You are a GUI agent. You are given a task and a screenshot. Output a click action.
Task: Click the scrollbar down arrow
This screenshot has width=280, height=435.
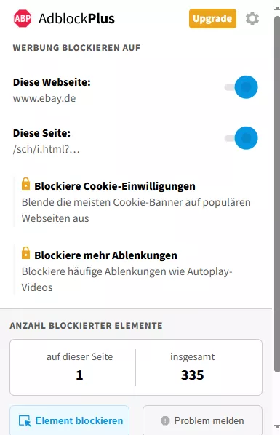(x=276, y=426)
